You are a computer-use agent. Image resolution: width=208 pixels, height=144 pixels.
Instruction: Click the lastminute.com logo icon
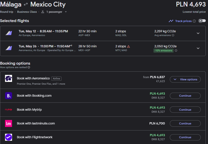(9, 123)
